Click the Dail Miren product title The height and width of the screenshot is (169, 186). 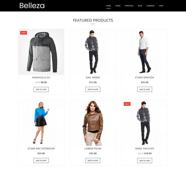tap(93, 77)
